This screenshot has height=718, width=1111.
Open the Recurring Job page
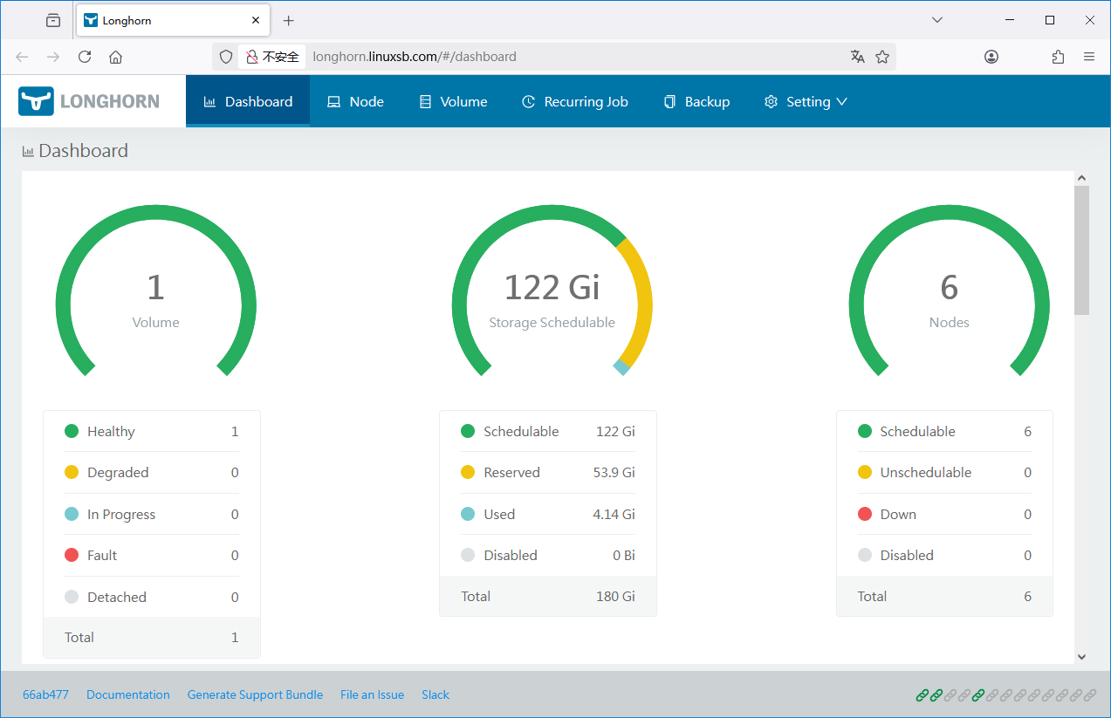click(x=574, y=101)
